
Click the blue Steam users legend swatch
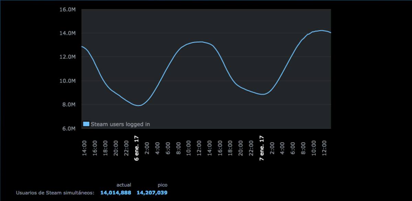point(86,124)
